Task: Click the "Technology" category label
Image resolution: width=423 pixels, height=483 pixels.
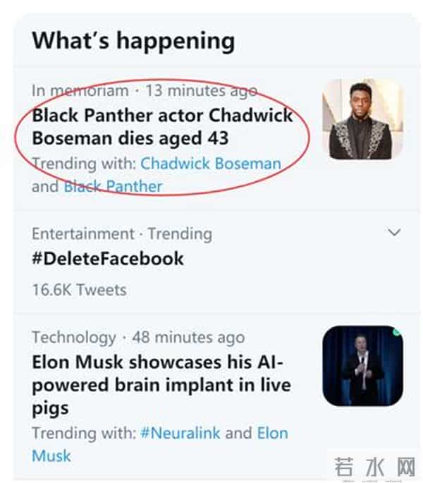Action: coord(73,337)
